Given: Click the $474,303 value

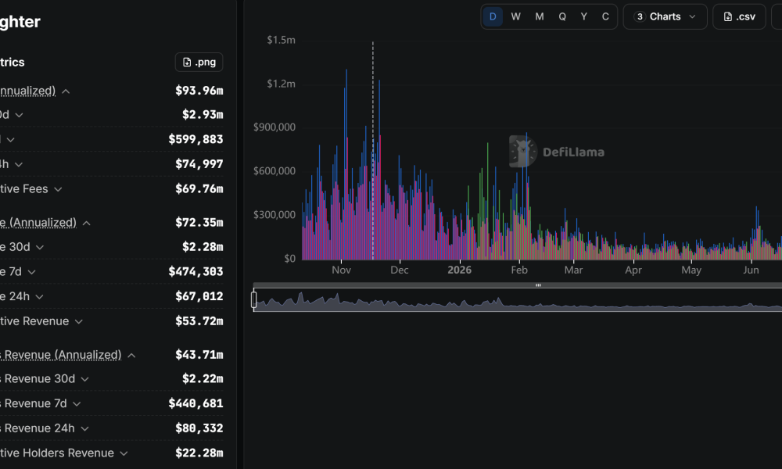Looking at the screenshot, I should point(195,271).
